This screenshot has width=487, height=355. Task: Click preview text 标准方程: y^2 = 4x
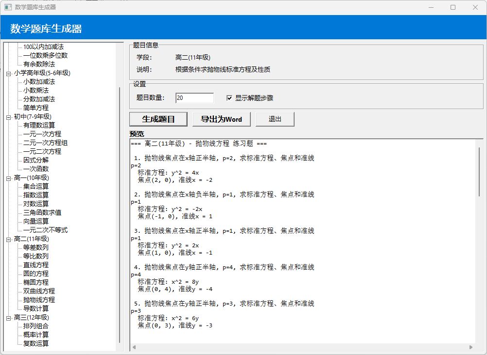coord(168,173)
